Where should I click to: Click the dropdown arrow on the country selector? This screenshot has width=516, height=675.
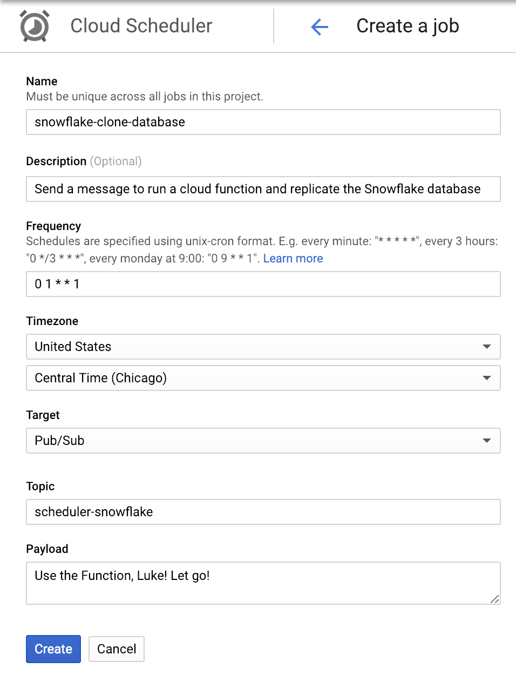(x=486, y=347)
